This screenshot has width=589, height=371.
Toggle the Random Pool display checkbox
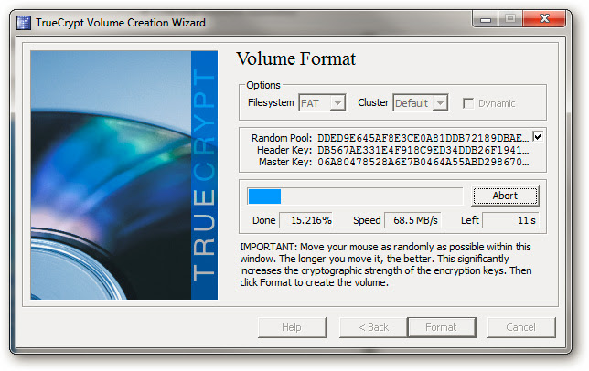[538, 136]
